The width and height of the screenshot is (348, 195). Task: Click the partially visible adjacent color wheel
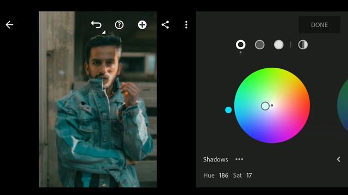(343, 106)
